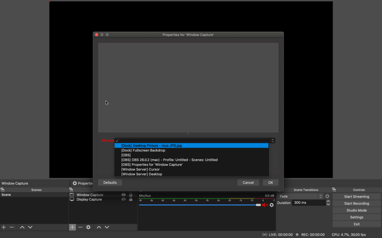The width and height of the screenshot is (382, 238).
Task: Click the Start Recording button
Action: [x=357, y=203]
